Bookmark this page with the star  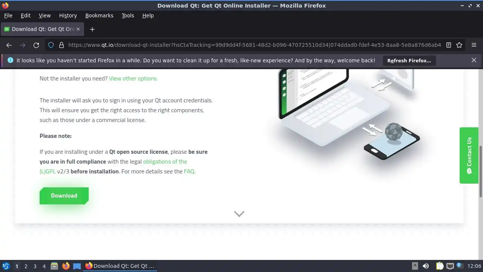point(459,45)
